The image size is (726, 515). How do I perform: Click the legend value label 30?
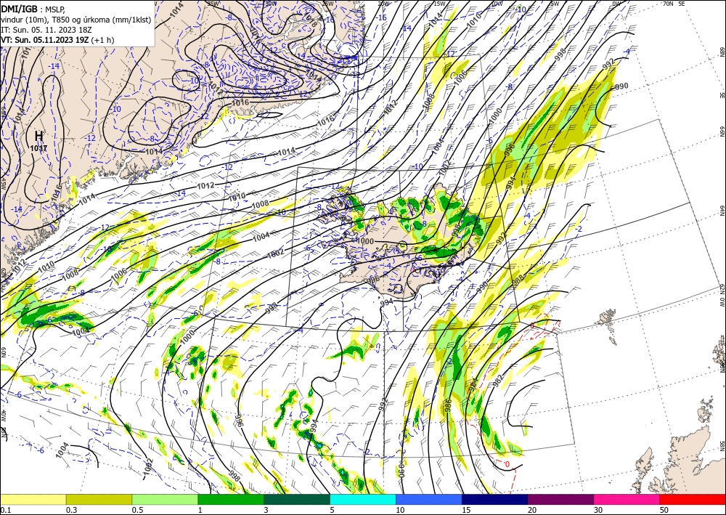click(598, 510)
